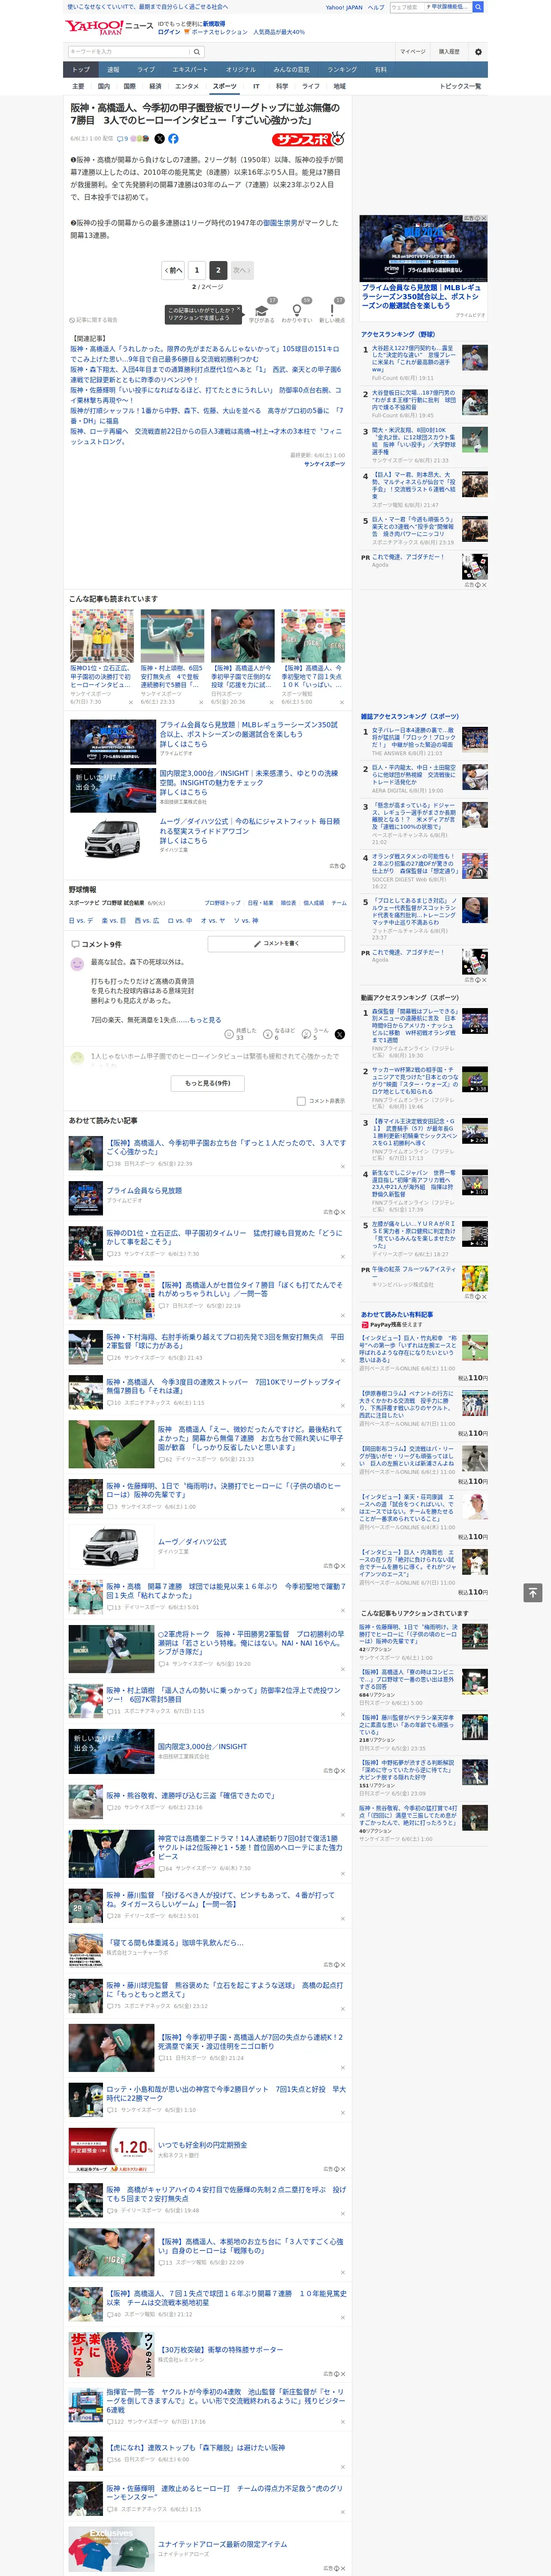
Task: Toggle the コメント非表示 checkbox
Action: coord(301,1101)
